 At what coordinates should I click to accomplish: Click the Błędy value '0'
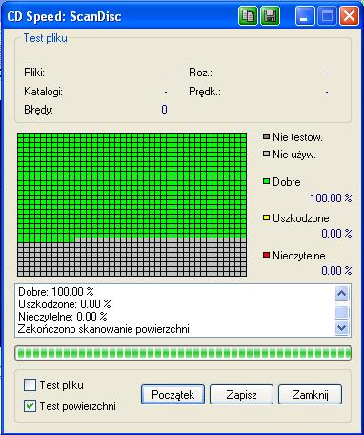tap(164, 110)
